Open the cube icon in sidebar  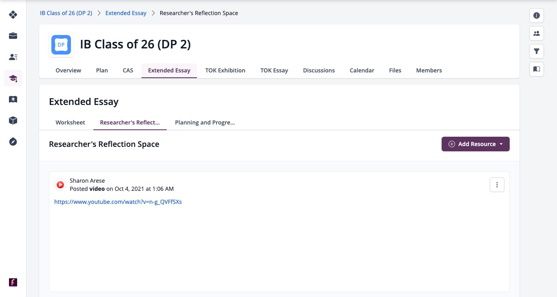(13, 120)
